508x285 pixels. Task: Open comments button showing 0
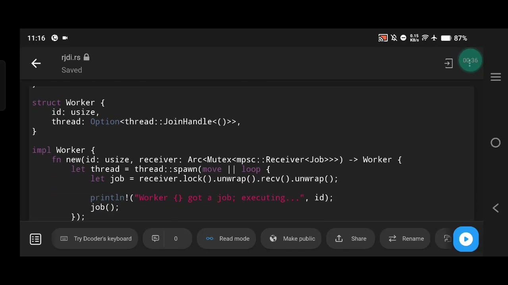pyautogui.click(x=167, y=239)
